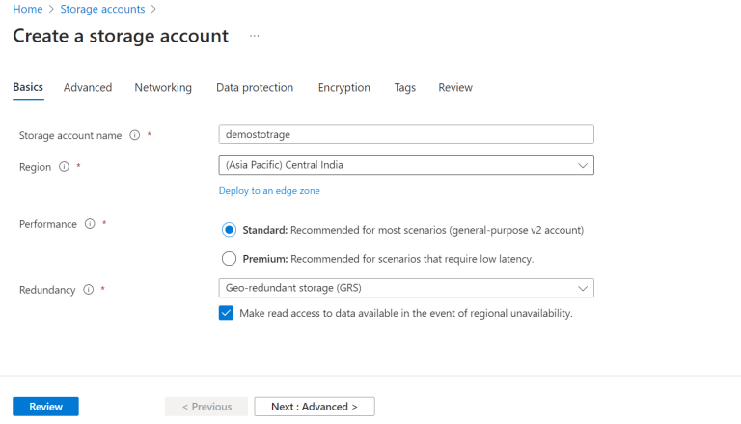
Task: Expand the Region dropdown
Action: coord(406,165)
